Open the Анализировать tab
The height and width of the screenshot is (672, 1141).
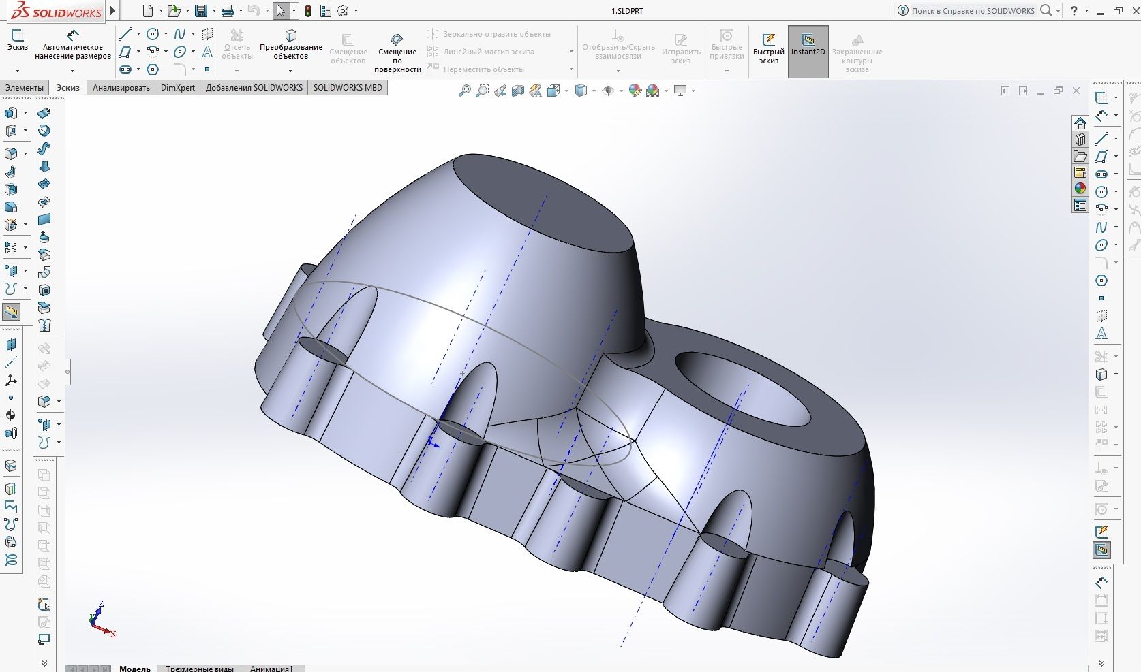point(121,88)
